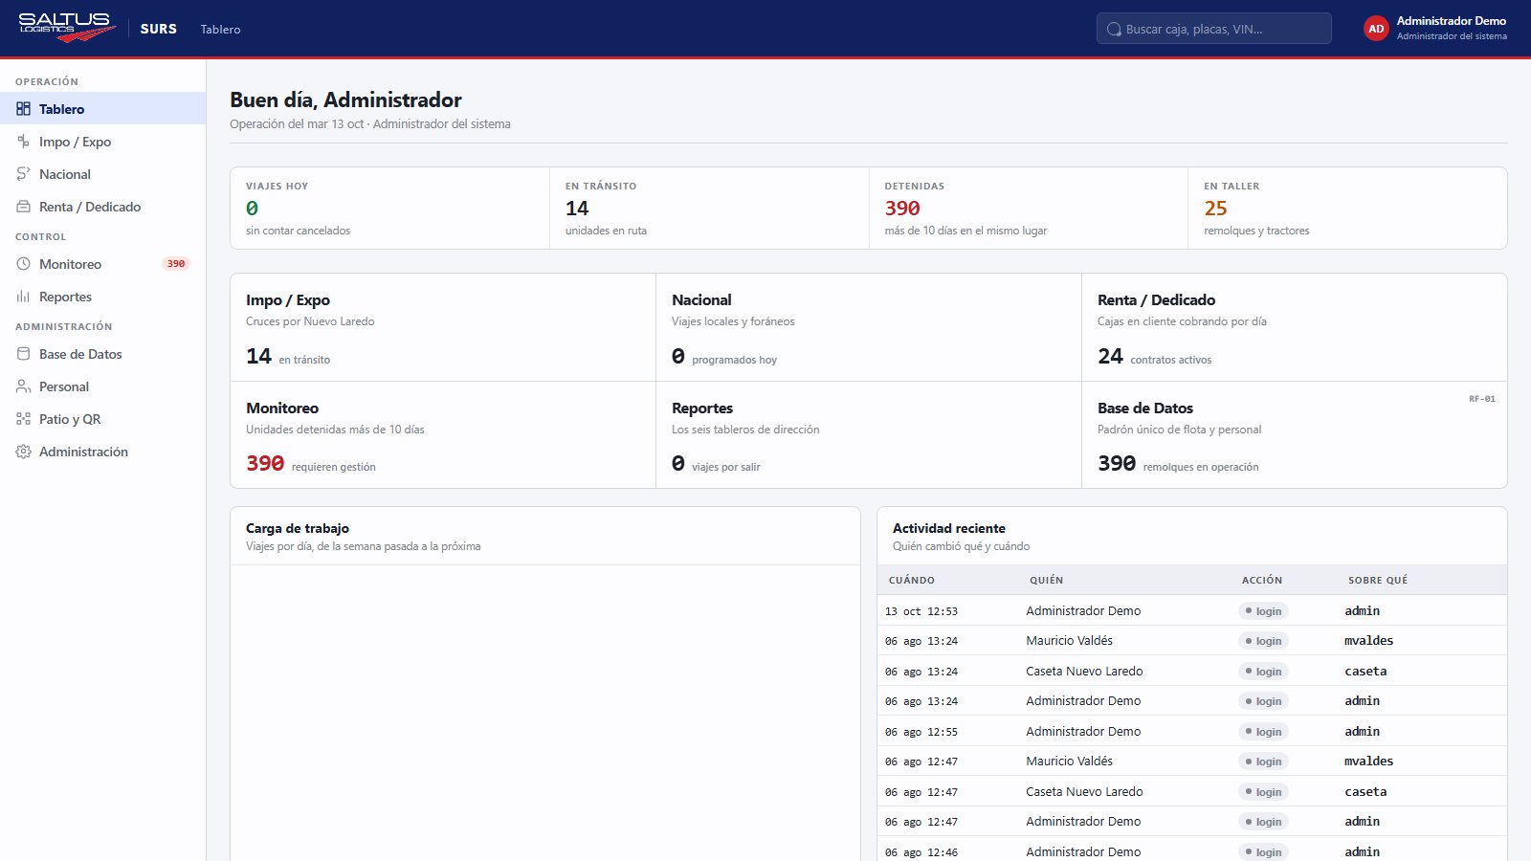Click the Reportes bar chart icon
1531x861 pixels.
point(23,297)
